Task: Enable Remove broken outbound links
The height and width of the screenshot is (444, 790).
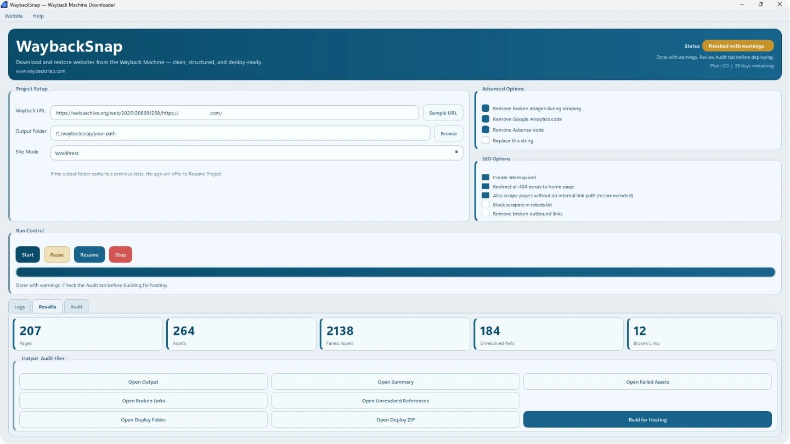Action: click(486, 213)
